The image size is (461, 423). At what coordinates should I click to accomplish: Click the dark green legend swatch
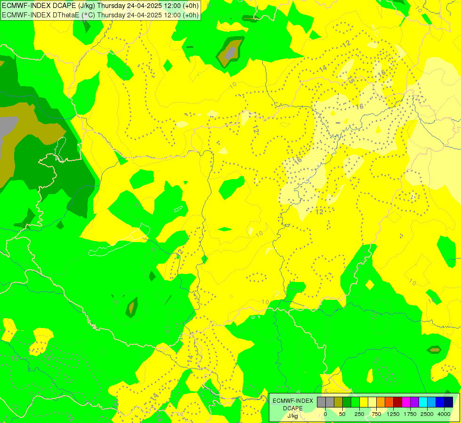tap(347, 402)
